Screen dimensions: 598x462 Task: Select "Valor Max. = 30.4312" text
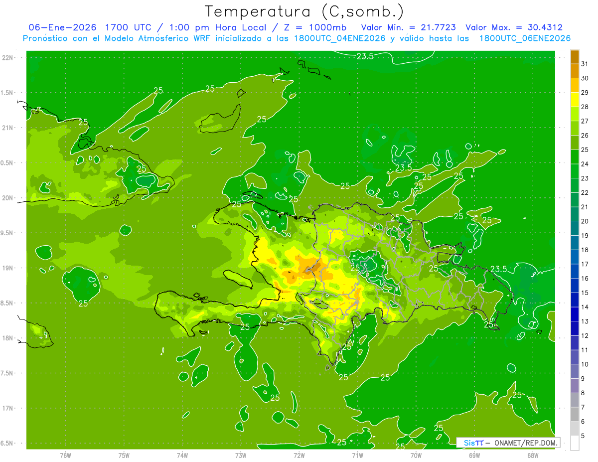[x=514, y=27]
